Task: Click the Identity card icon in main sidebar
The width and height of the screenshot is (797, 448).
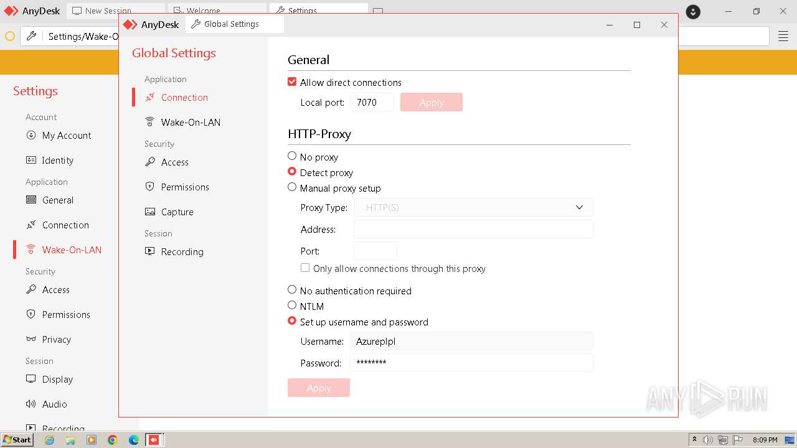Action: coord(31,160)
